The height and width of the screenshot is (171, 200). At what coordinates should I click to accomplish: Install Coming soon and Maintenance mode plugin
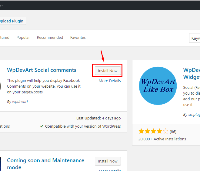pyautogui.click(x=108, y=161)
